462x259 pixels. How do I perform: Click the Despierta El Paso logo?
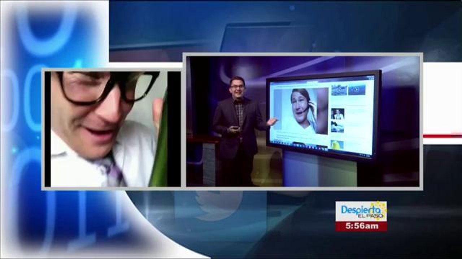click(361, 211)
